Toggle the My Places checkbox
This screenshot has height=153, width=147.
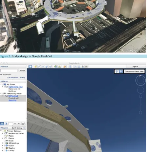tap(3, 84)
